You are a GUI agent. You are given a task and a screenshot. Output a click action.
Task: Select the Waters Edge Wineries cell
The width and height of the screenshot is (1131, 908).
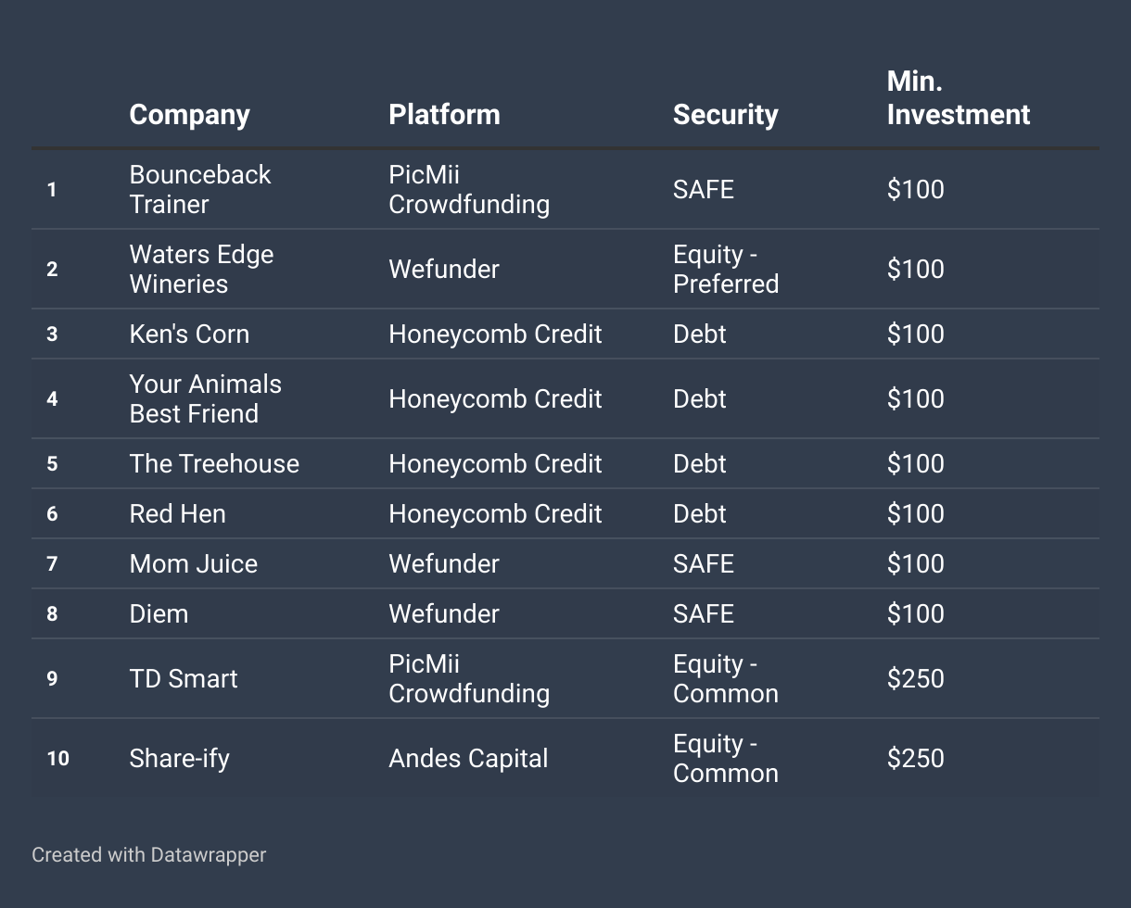click(201, 269)
